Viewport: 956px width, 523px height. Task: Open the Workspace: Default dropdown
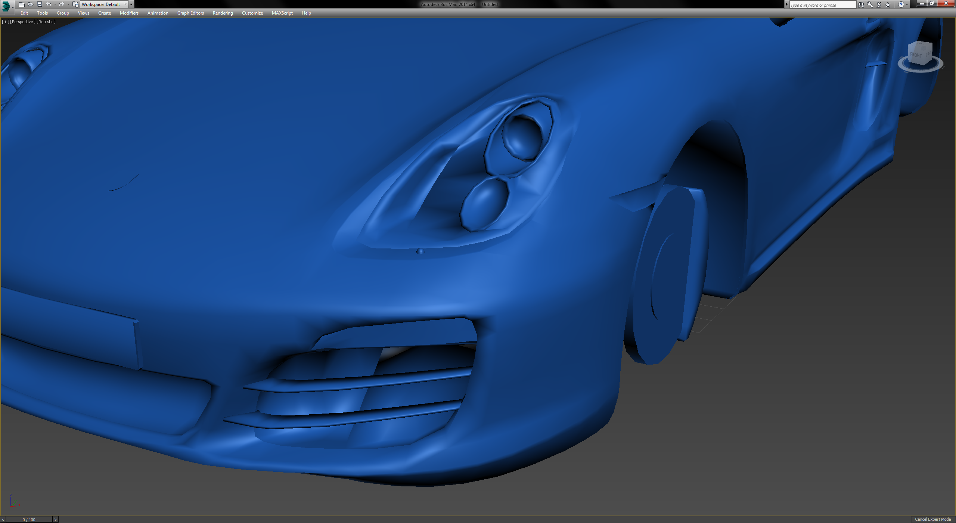[103, 4]
